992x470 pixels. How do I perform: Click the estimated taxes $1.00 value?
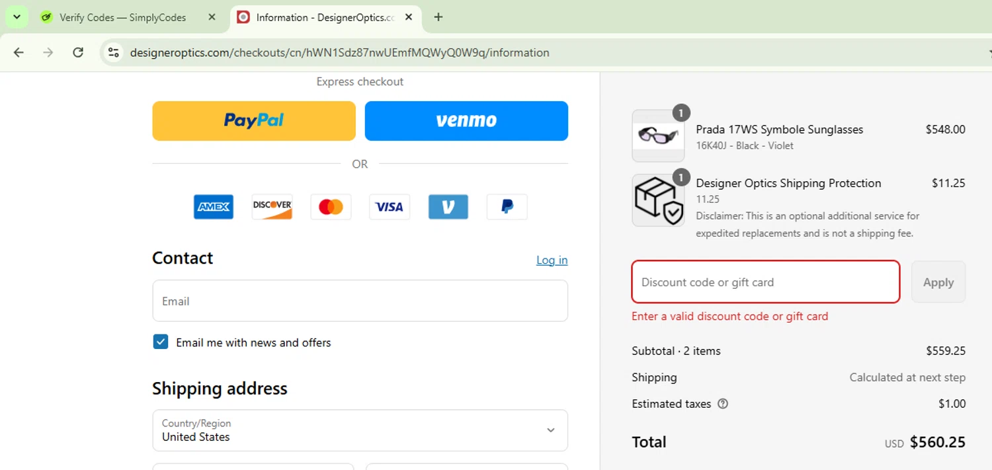tap(952, 404)
